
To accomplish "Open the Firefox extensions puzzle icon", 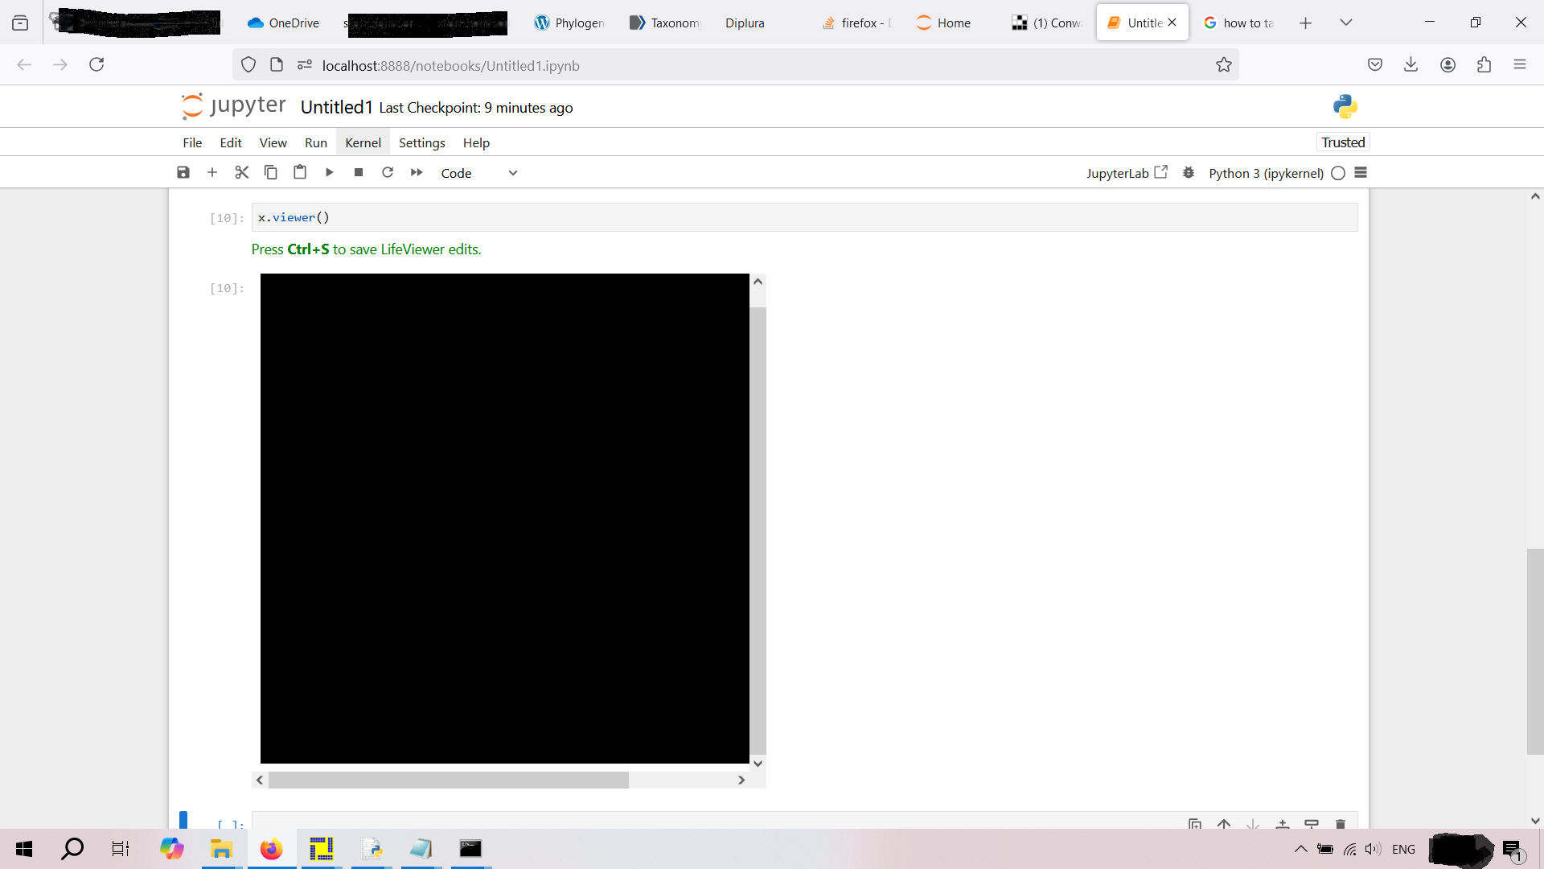I will [1484, 64].
